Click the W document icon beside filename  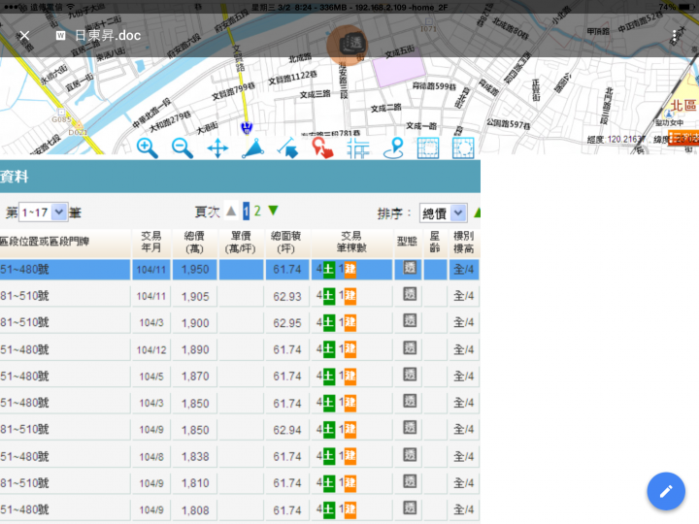[x=60, y=36]
